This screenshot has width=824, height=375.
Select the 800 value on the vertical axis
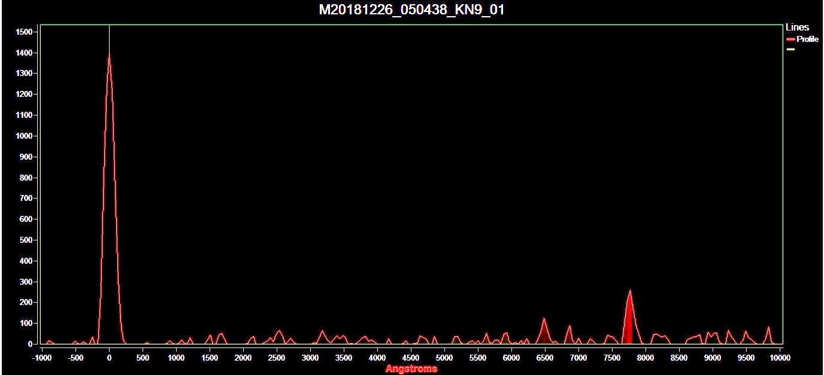[26, 178]
